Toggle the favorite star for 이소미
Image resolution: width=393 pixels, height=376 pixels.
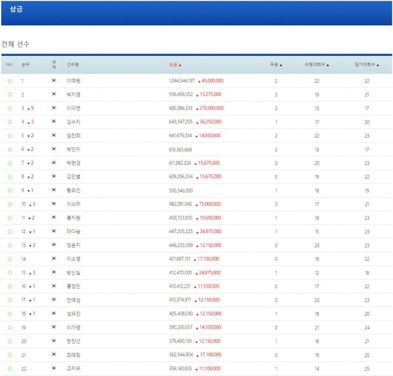point(9,204)
